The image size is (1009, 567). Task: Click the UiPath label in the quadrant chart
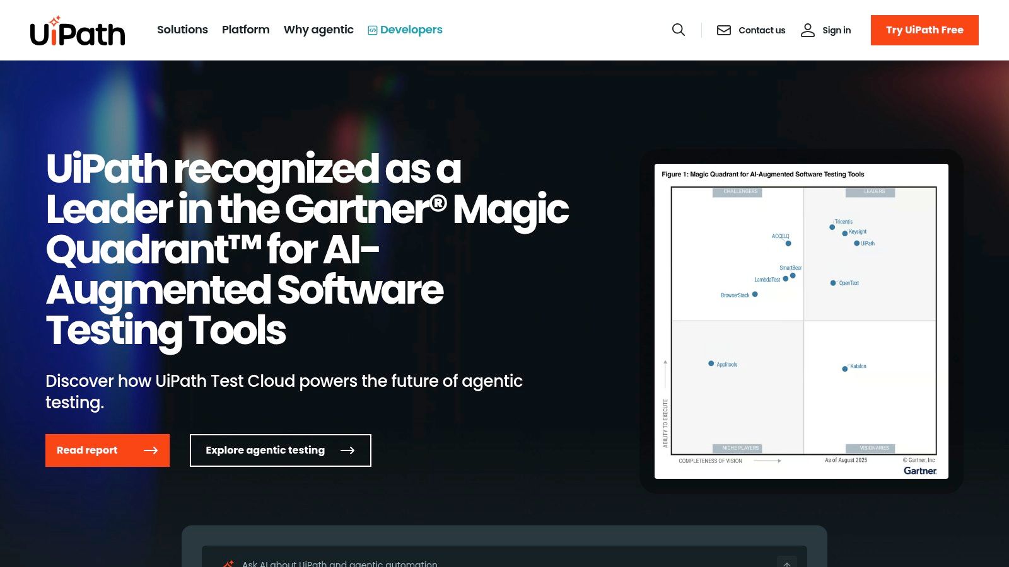click(x=868, y=243)
